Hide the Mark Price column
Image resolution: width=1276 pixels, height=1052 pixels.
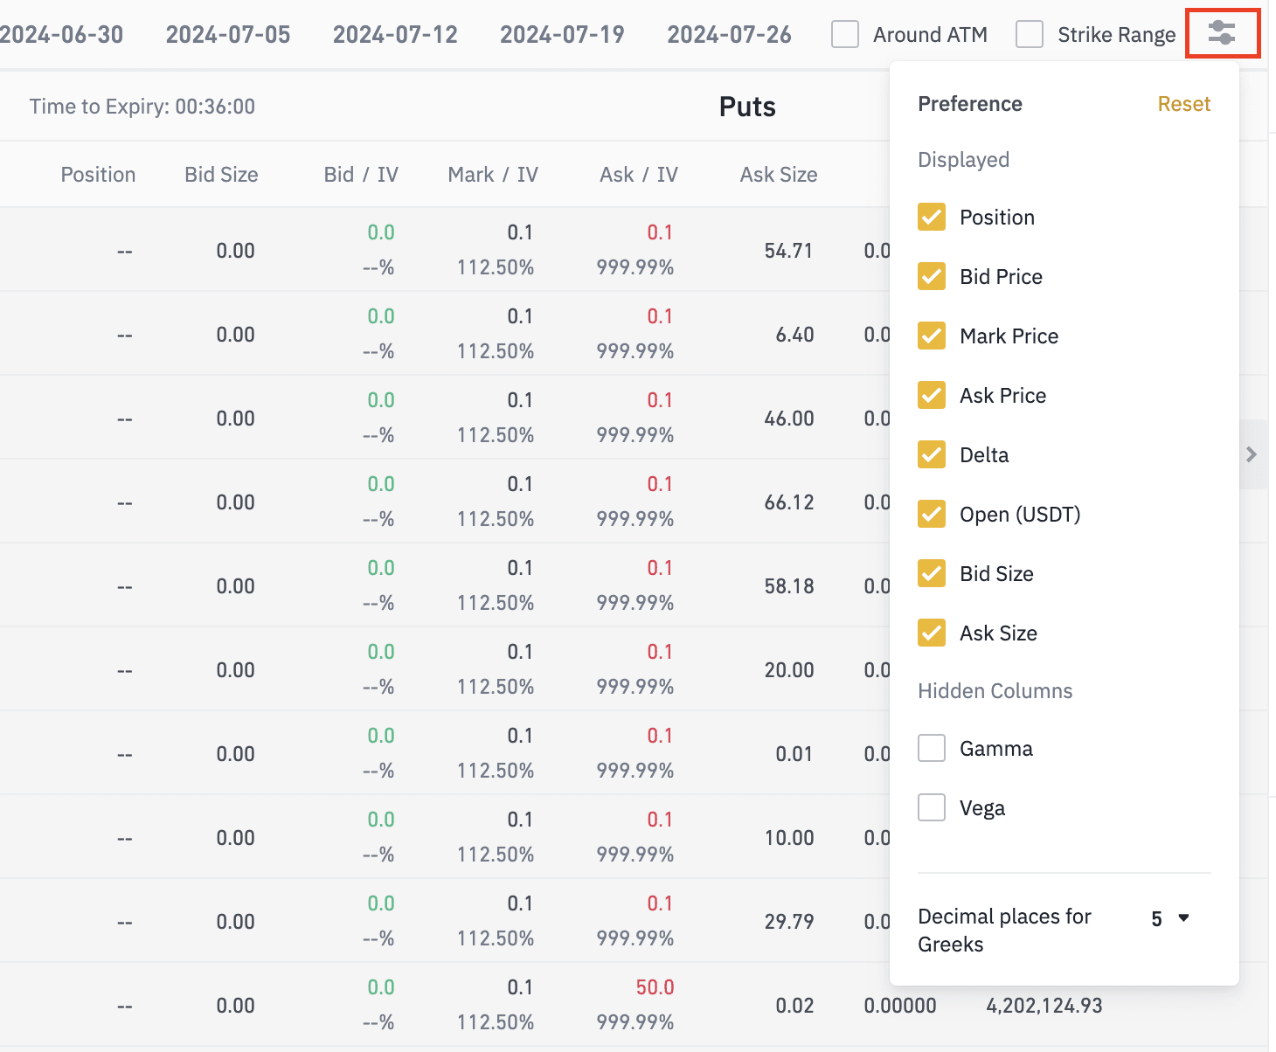(x=932, y=336)
